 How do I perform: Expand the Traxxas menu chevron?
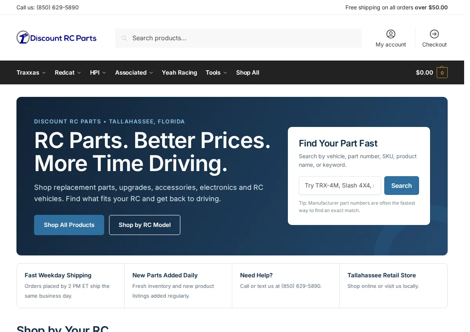[44, 73]
